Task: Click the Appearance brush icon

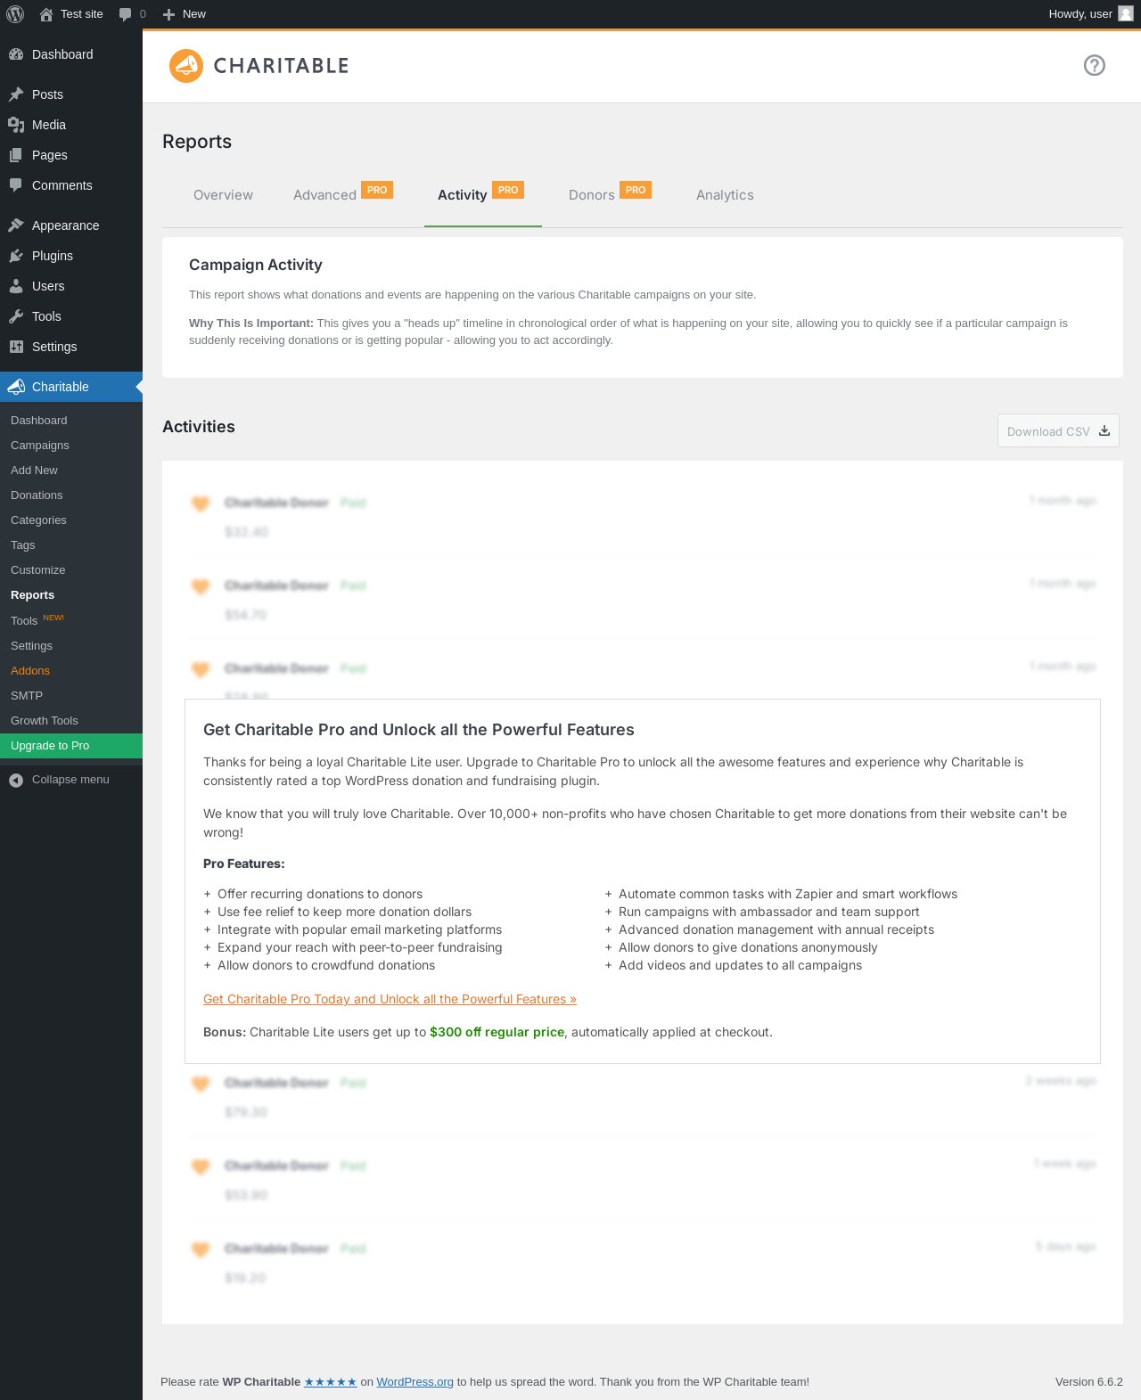Action: point(16,225)
